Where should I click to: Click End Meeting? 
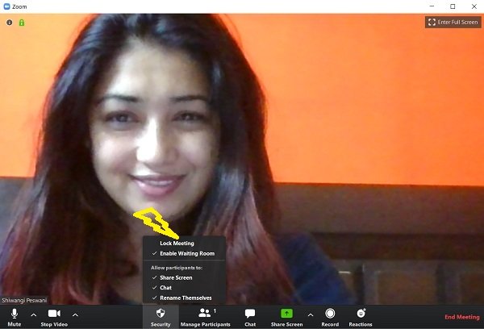[462, 317]
